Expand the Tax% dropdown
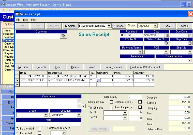Viewport: 193px width, 135px height. pos(125,113)
